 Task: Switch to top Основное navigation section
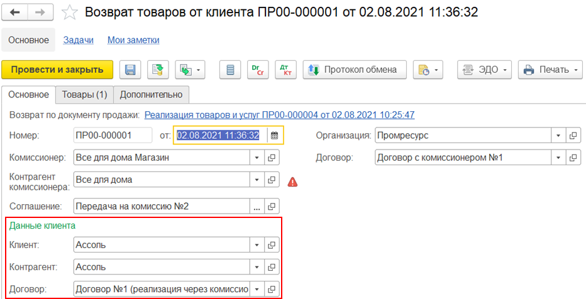pos(28,40)
